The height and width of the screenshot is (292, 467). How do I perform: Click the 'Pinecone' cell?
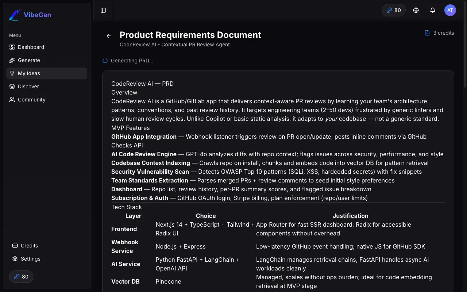point(169,281)
